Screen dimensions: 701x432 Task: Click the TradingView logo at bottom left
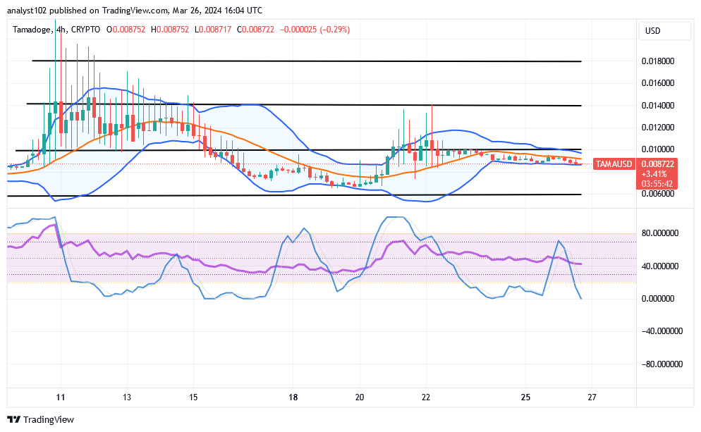point(41,419)
